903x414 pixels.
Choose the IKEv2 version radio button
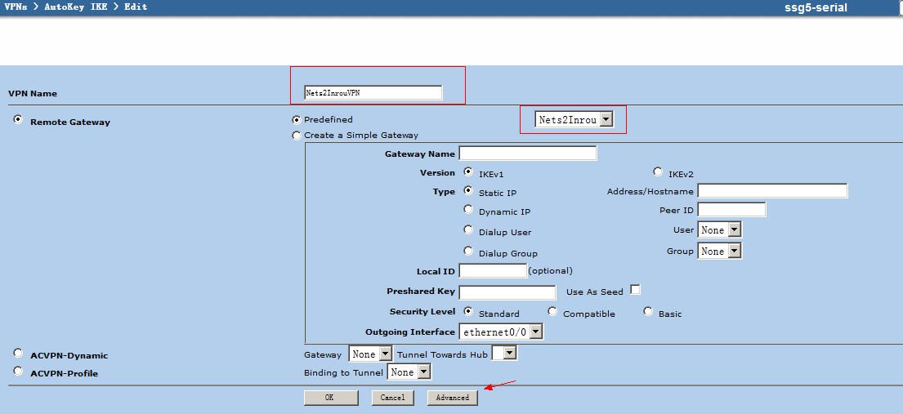click(658, 172)
